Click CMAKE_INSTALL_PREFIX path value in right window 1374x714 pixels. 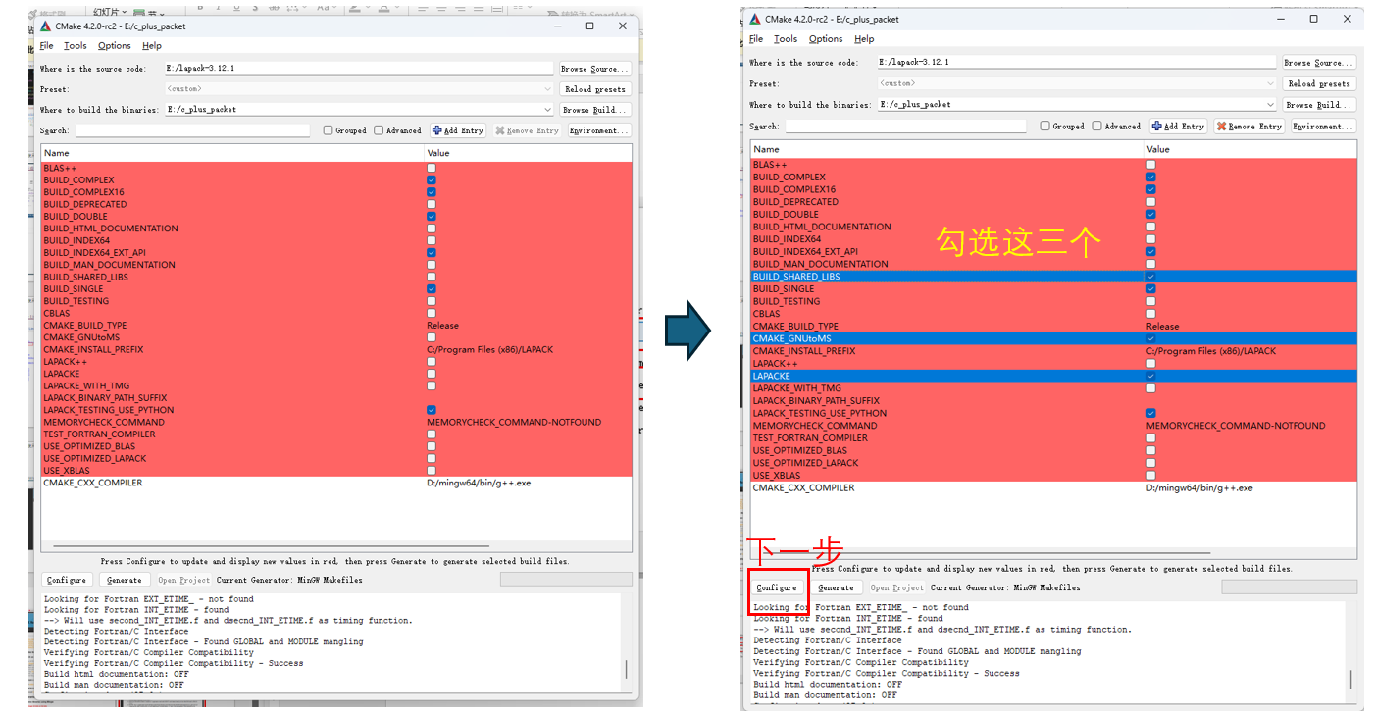coord(1211,351)
